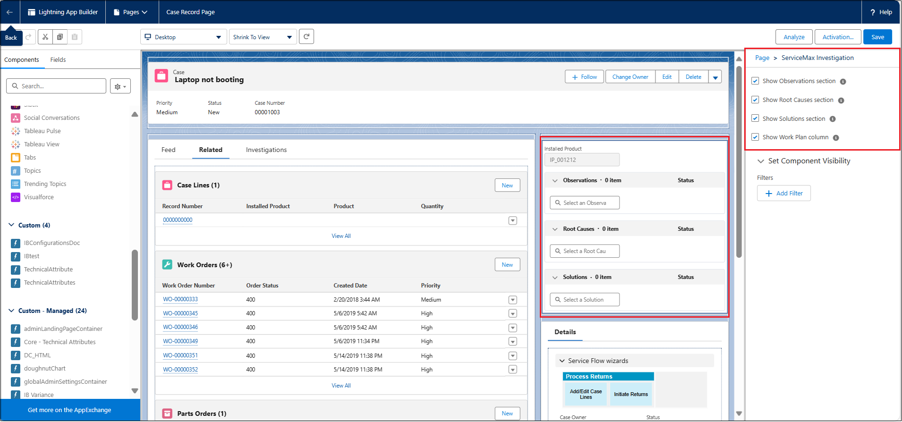
Task: Click the Save button
Action: click(877, 37)
